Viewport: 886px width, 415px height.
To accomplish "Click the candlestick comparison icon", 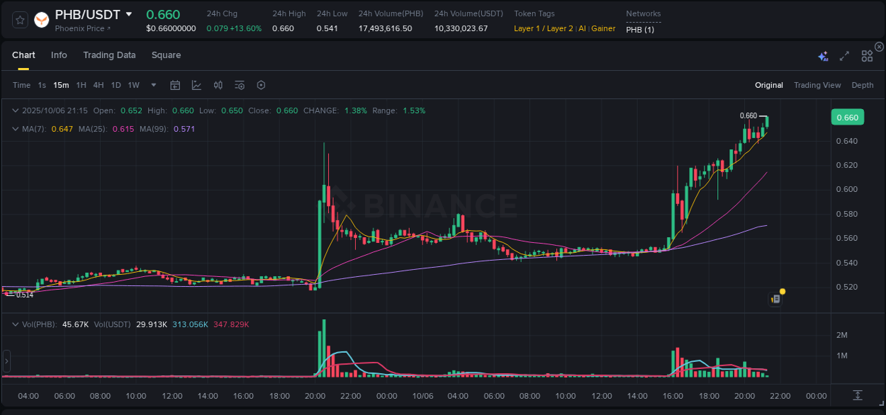I will tap(218, 85).
